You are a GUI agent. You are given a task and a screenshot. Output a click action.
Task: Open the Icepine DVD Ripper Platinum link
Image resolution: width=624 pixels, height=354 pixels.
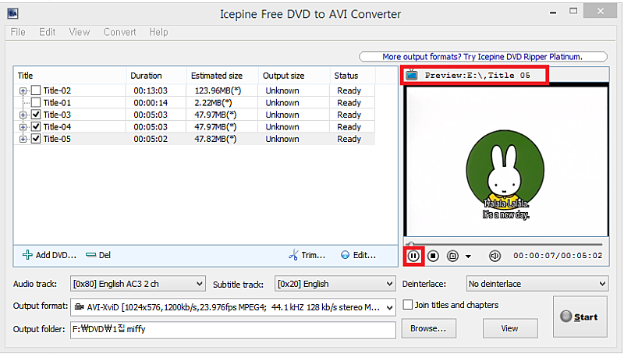483,57
